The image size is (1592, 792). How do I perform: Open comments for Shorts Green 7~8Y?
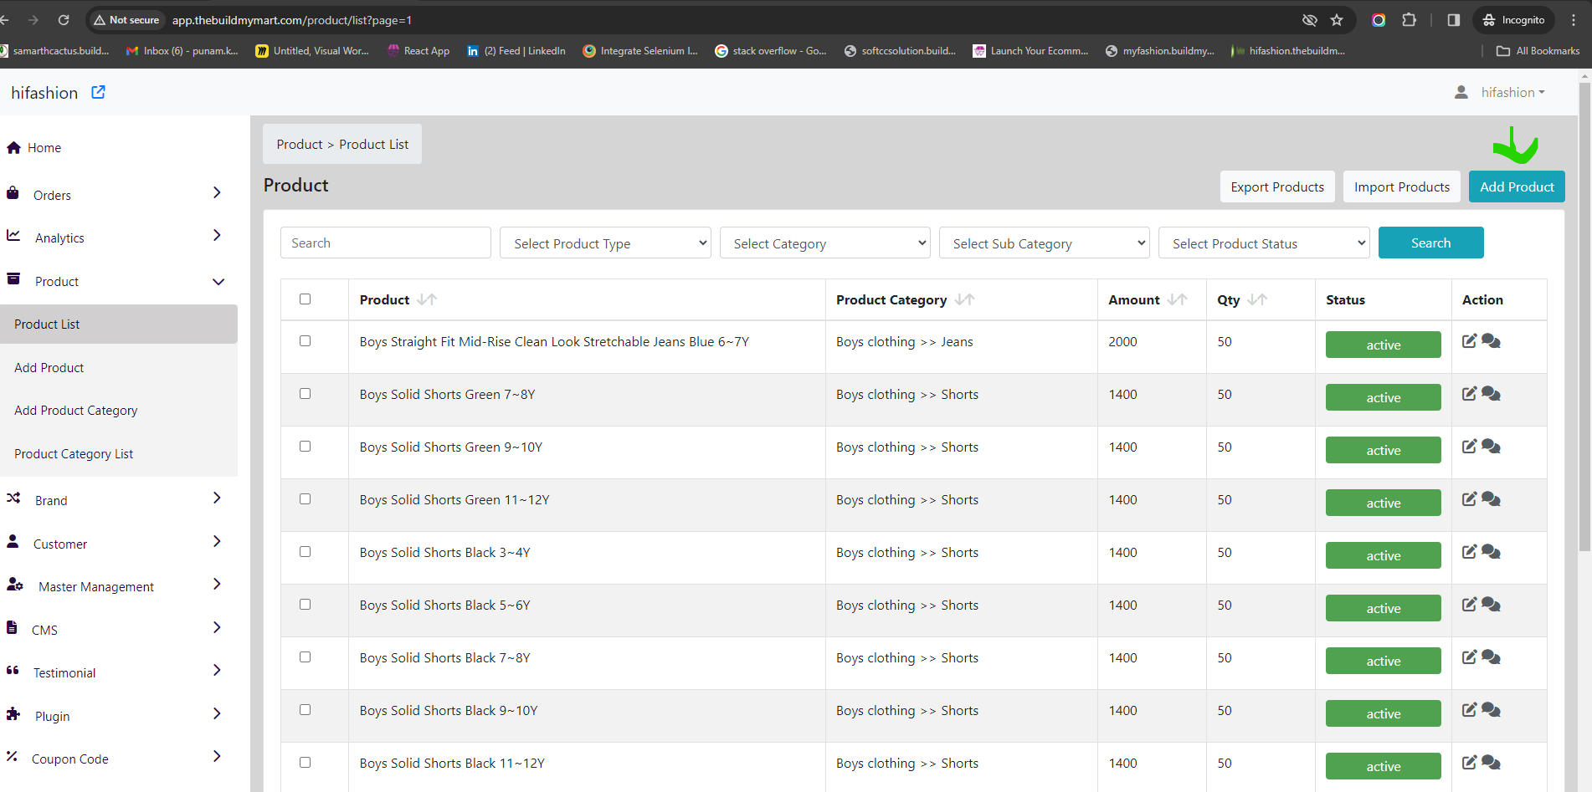(1491, 394)
